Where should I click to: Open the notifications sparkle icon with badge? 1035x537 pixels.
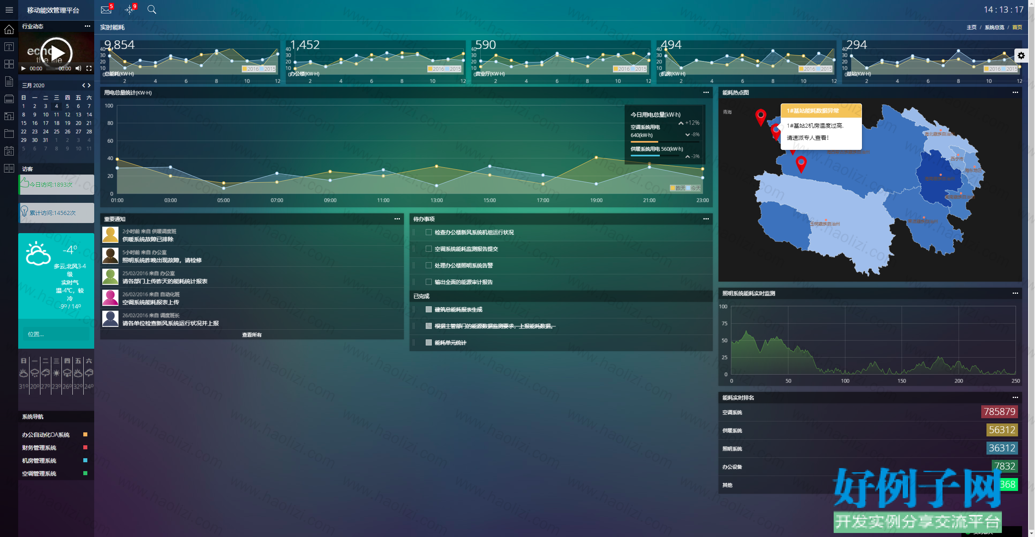point(129,10)
